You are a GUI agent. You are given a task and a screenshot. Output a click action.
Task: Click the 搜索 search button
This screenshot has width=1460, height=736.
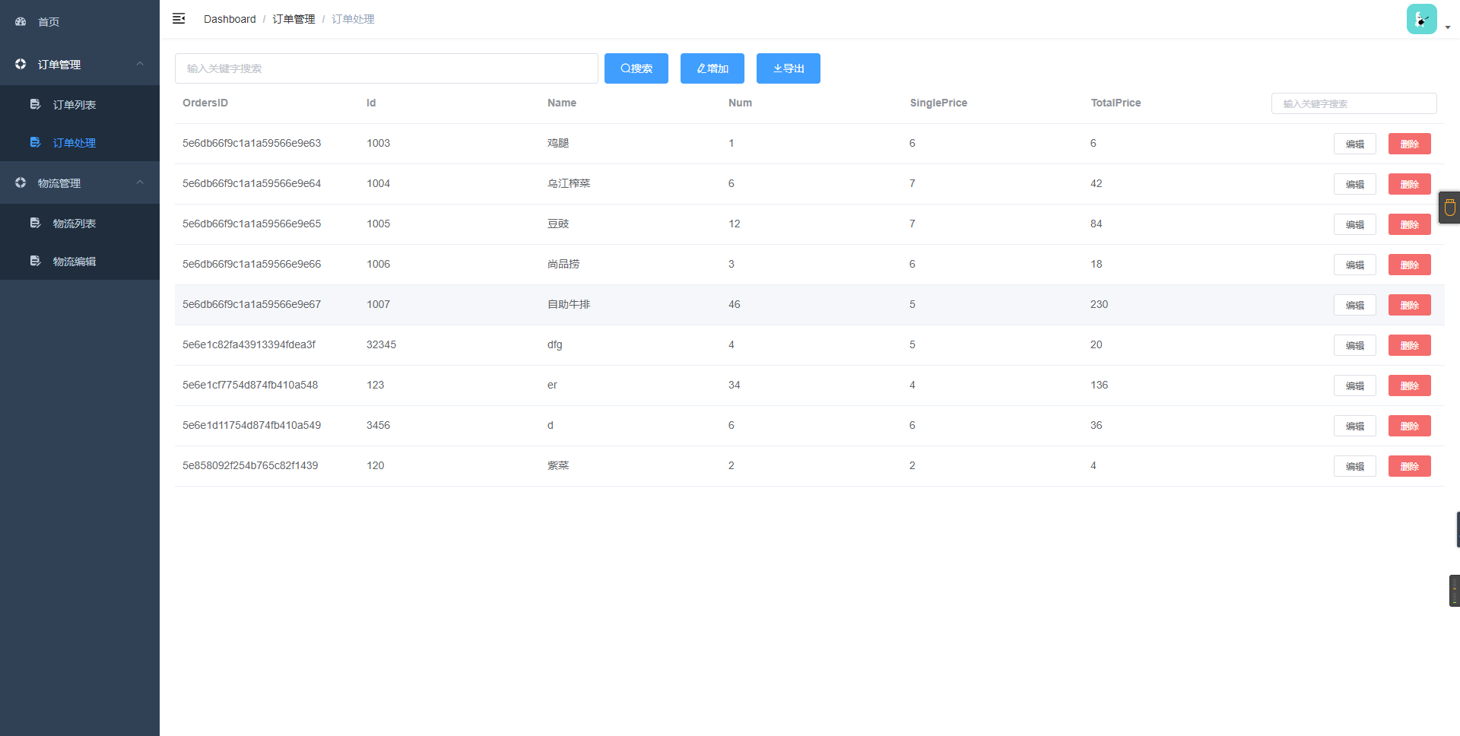pyautogui.click(x=636, y=68)
